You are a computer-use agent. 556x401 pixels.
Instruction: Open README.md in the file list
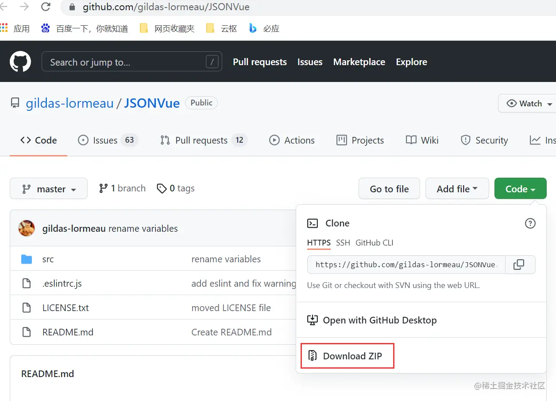(68, 332)
